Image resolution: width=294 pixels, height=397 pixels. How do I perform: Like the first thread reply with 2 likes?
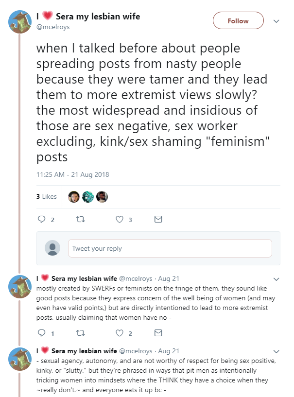120,333
